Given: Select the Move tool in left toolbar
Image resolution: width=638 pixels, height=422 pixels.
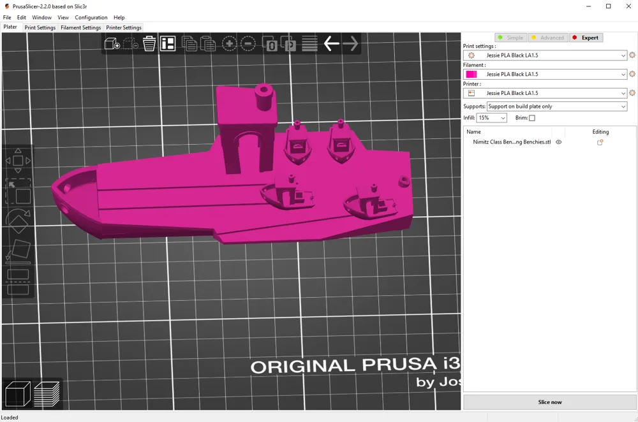Looking at the screenshot, I should coord(18,159).
